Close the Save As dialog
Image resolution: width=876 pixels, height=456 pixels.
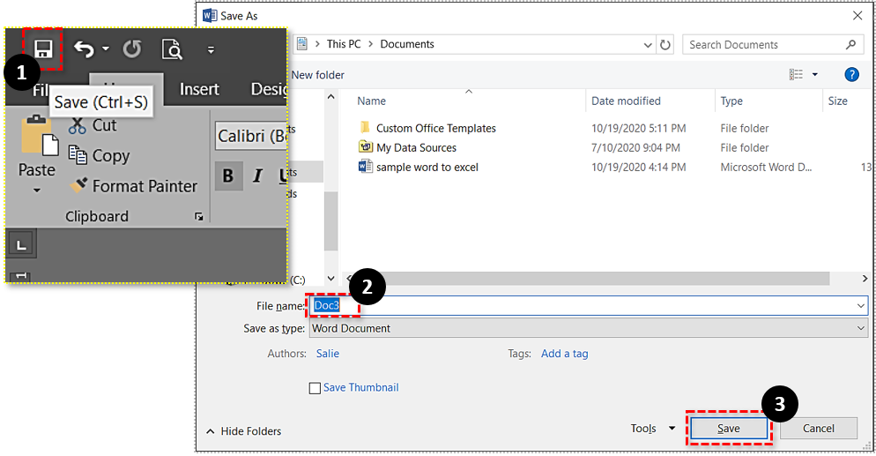tap(857, 16)
